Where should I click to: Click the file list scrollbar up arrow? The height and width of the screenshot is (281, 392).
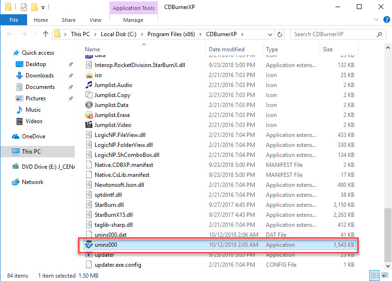[388, 48]
